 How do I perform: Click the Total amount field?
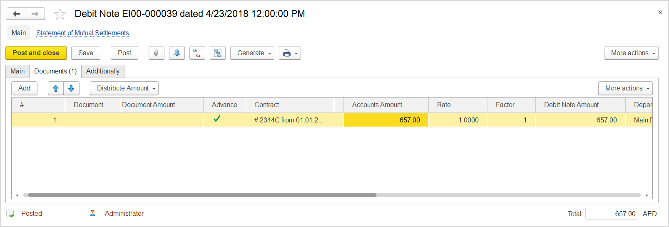click(x=611, y=214)
